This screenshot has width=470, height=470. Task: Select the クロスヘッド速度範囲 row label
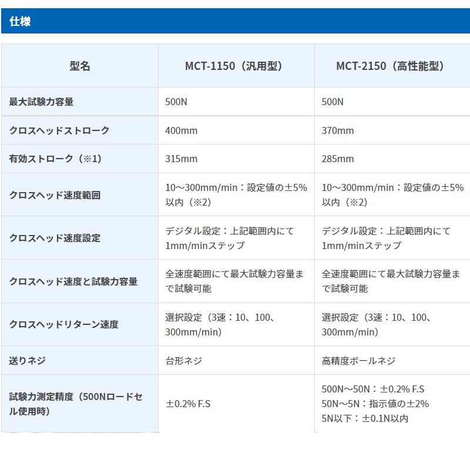click(55, 195)
